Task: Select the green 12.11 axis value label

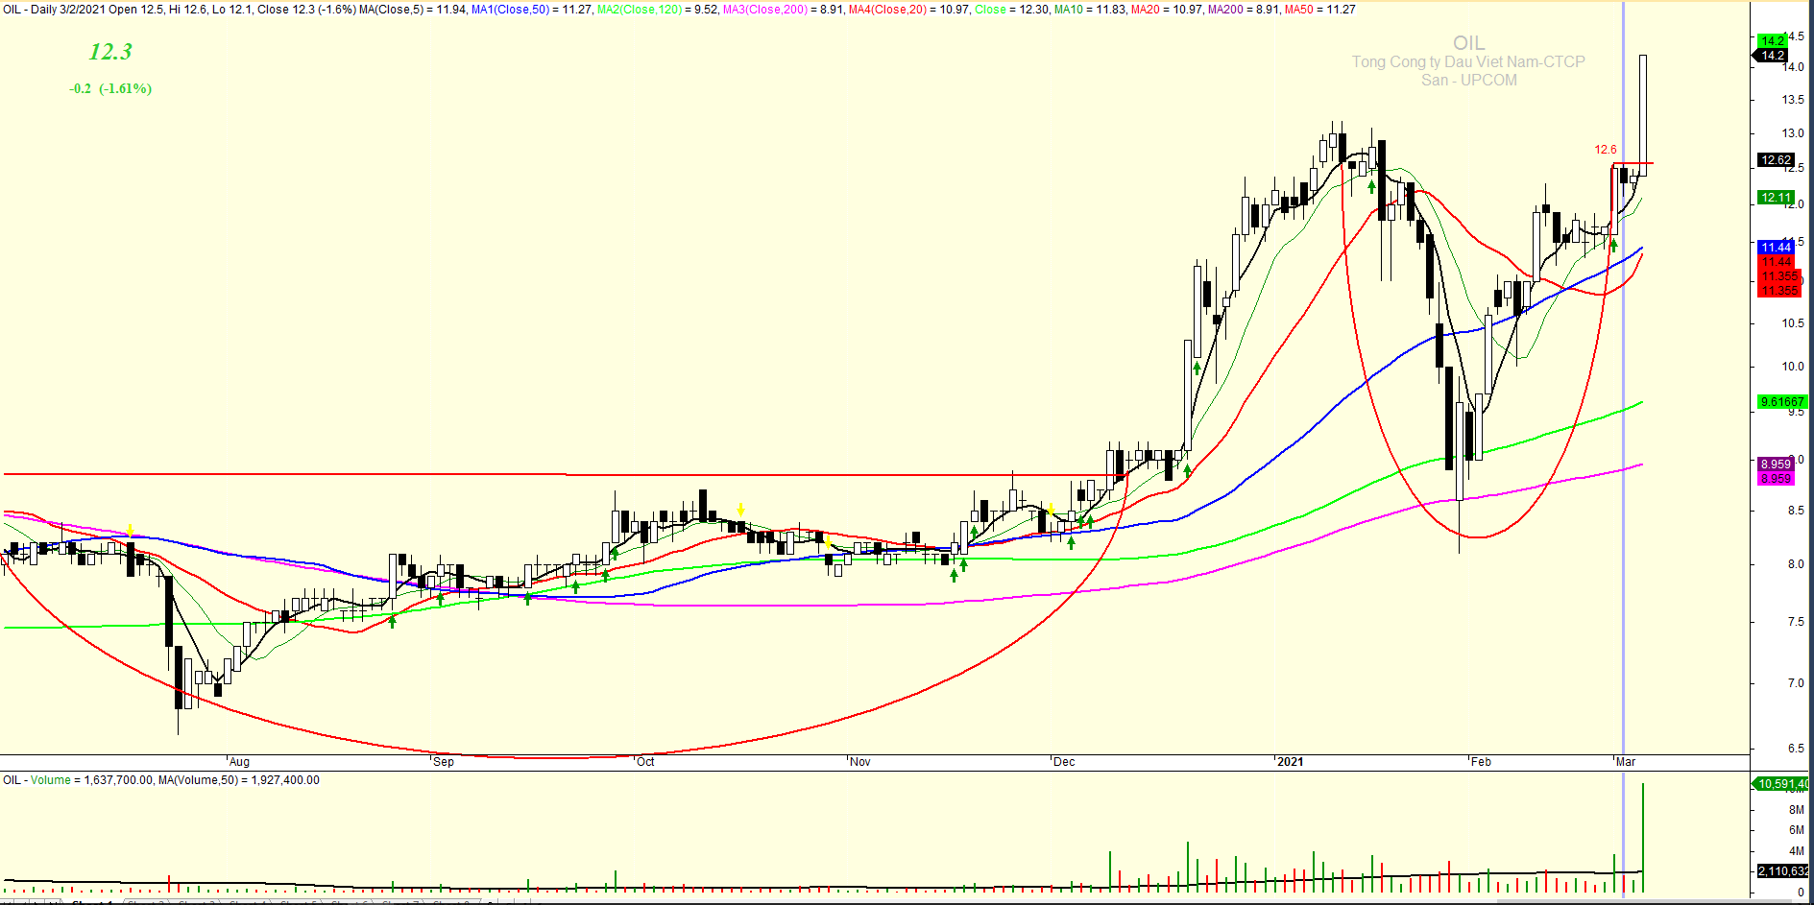Action: click(1776, 198)
